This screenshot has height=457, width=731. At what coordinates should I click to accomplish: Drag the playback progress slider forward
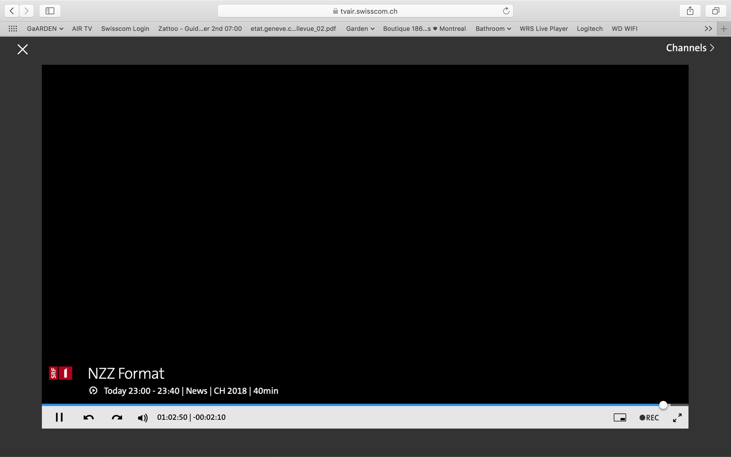pos(663,405)
